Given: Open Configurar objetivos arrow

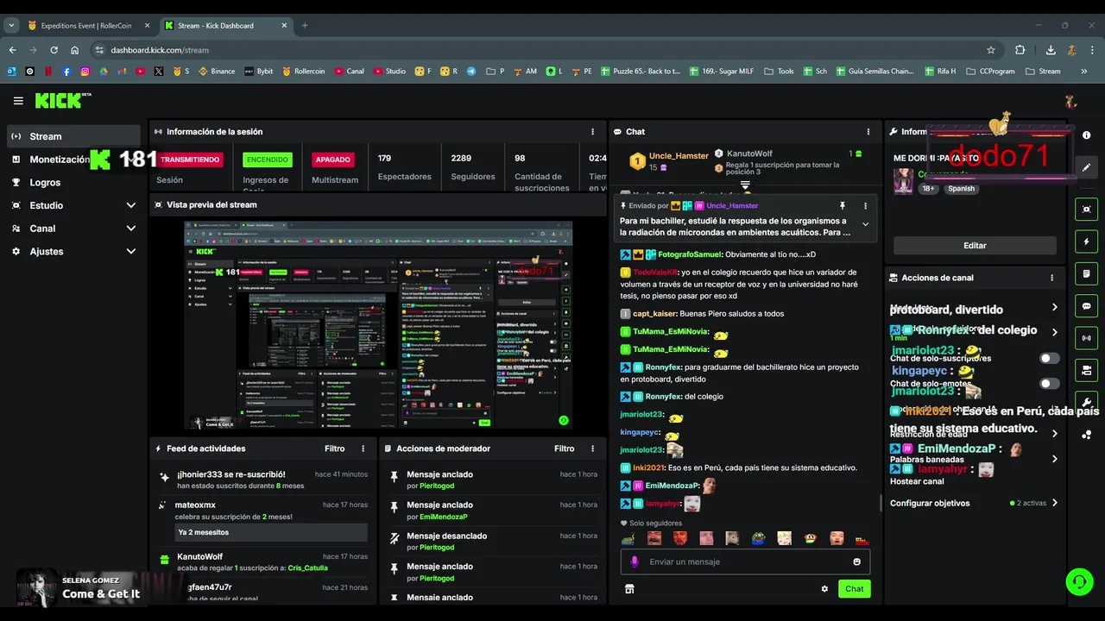Looking at the screenshot, I should click(x=1054, y=503).
